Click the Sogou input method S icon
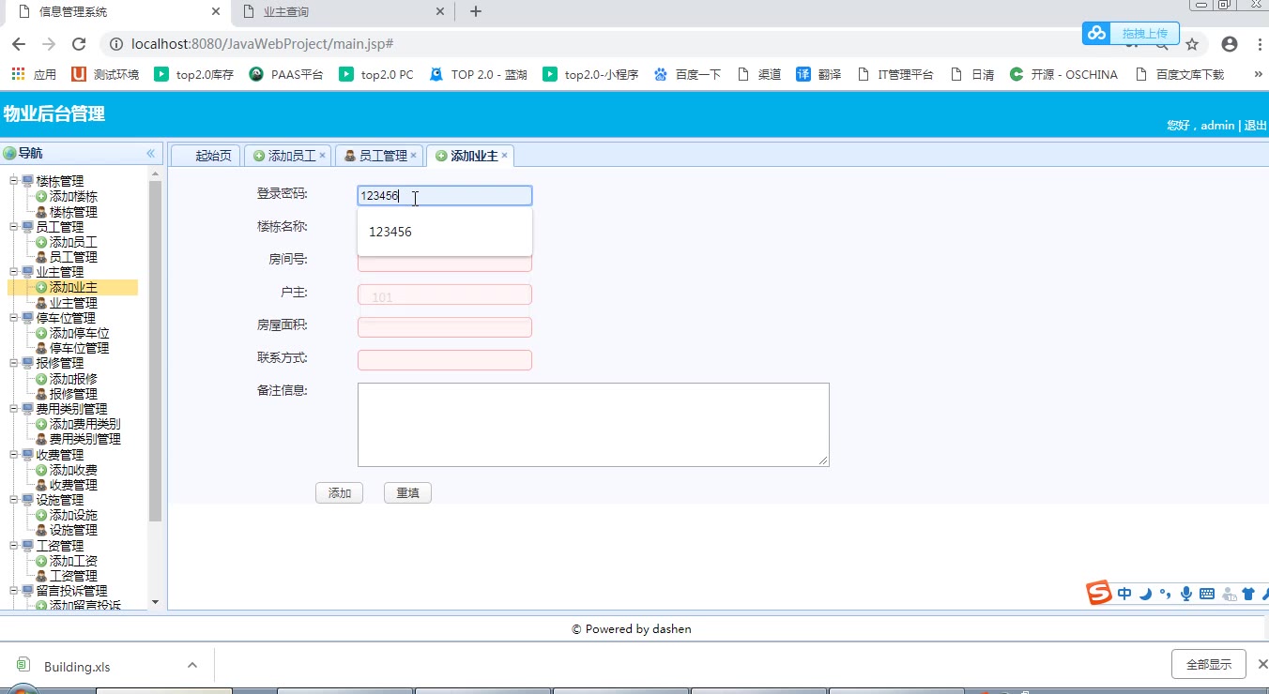Viewport: 1269px width, 694px height. click(x=1098, y=593)
